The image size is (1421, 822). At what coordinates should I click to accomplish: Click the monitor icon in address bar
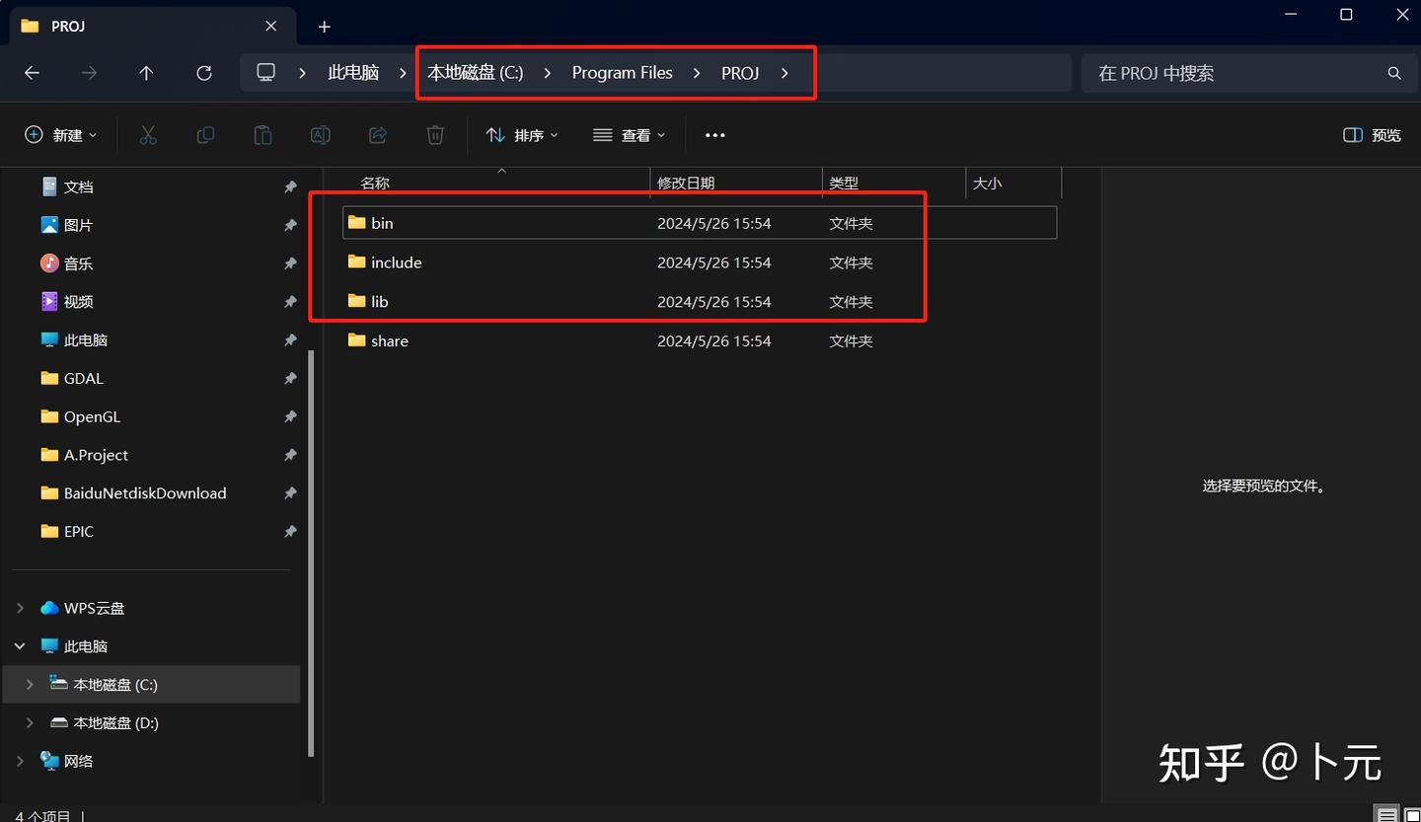[265, 73]
